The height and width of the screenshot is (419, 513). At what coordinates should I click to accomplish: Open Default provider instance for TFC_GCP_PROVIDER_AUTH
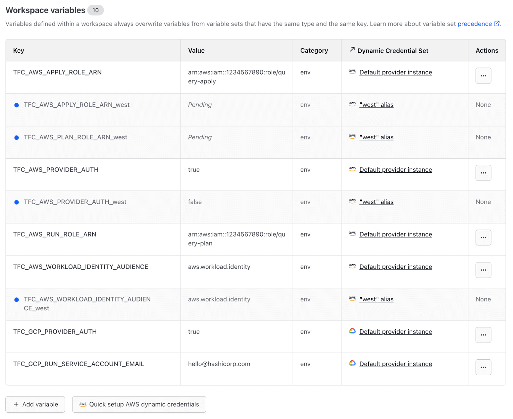coord(396,331)
